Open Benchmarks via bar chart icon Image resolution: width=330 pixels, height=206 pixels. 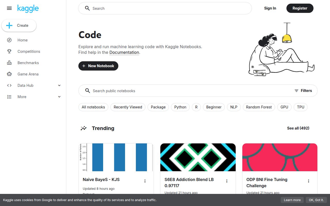(x=9, y=63)
